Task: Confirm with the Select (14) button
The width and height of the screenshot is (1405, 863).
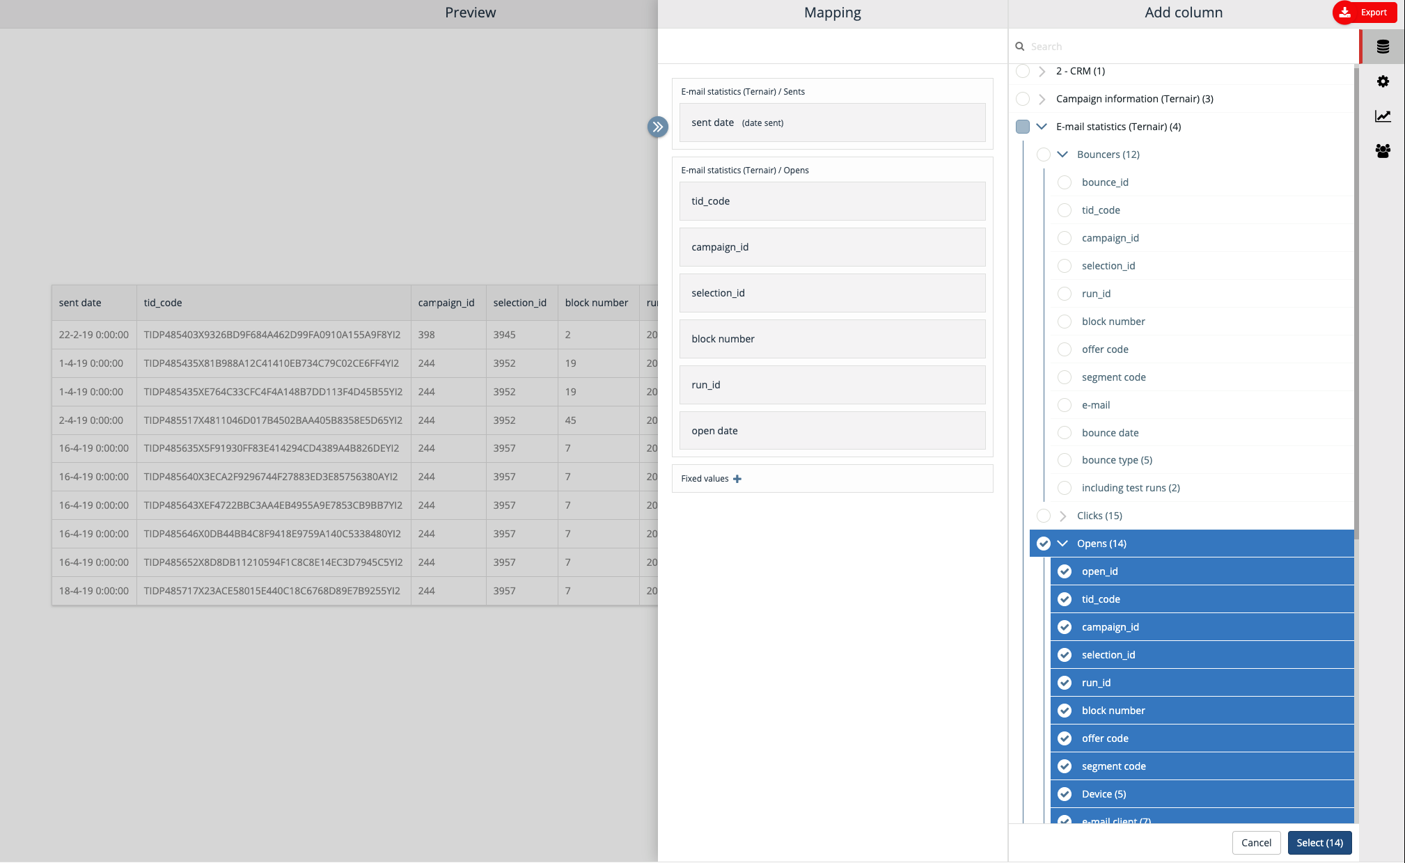Action: (x=1319, y=843)
